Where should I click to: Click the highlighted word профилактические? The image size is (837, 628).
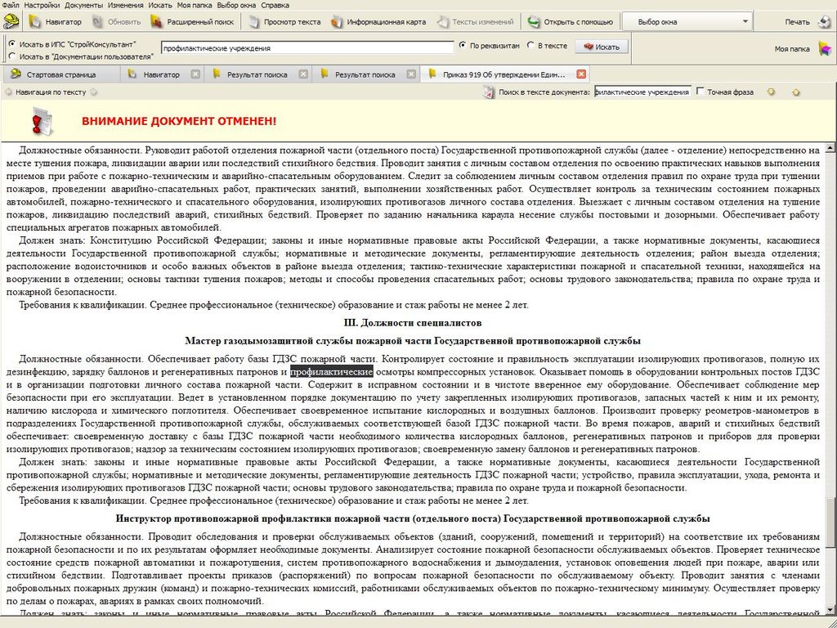(x=332, y=372)
